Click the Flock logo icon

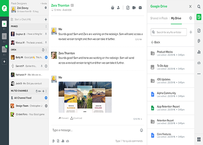pos(4,8)
